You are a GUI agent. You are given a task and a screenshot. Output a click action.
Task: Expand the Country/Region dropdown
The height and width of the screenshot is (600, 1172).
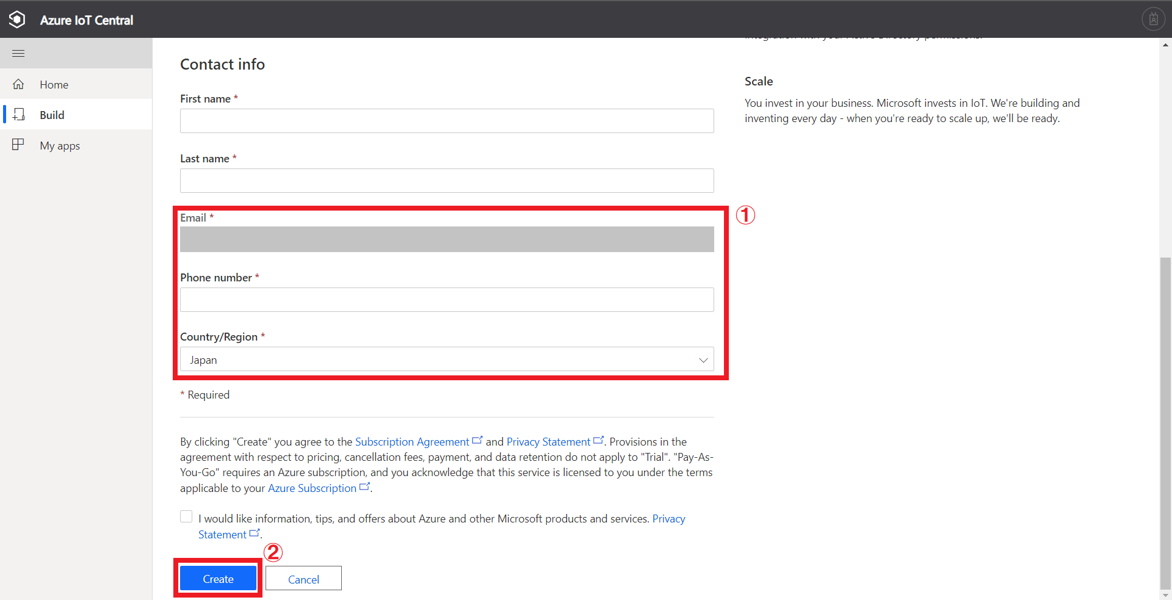(446, 360)
